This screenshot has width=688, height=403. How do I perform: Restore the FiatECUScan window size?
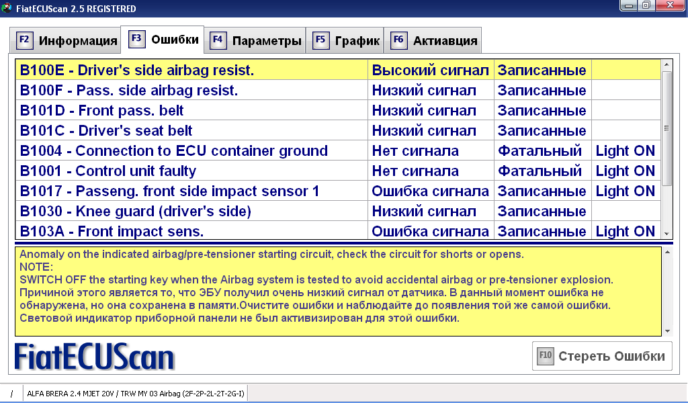pos(646,5)
